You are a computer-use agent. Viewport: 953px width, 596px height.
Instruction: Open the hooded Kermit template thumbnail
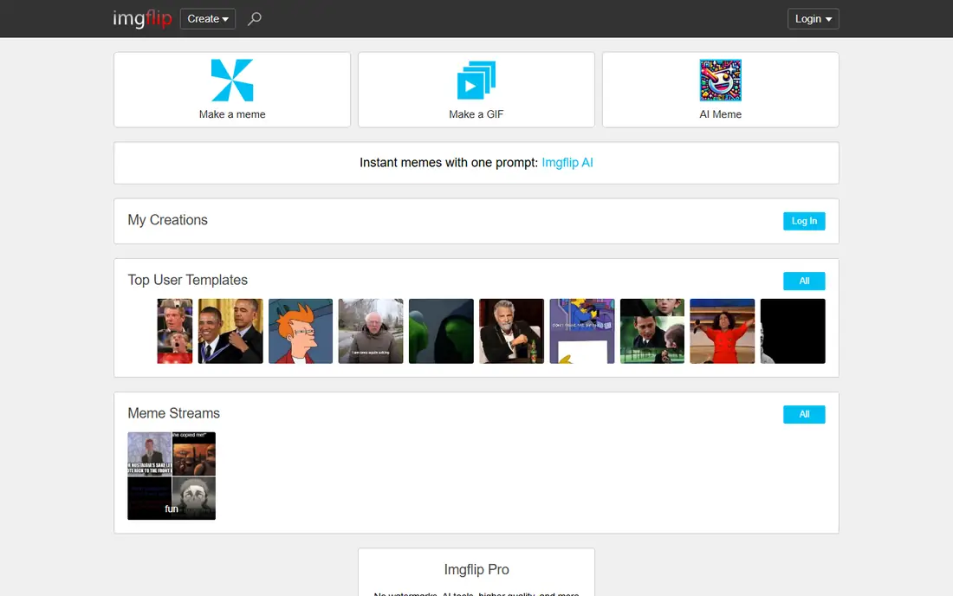pyautogui.click(x=441, y=331)
